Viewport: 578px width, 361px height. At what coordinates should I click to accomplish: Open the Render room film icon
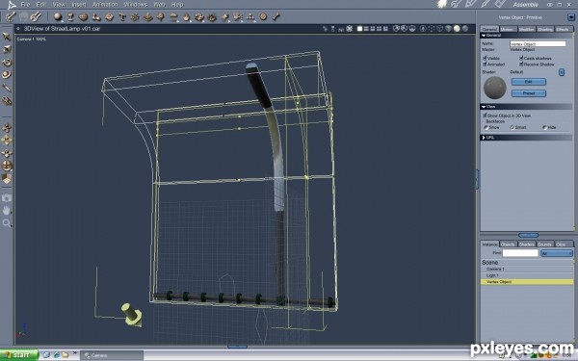(x=500, y=4)
